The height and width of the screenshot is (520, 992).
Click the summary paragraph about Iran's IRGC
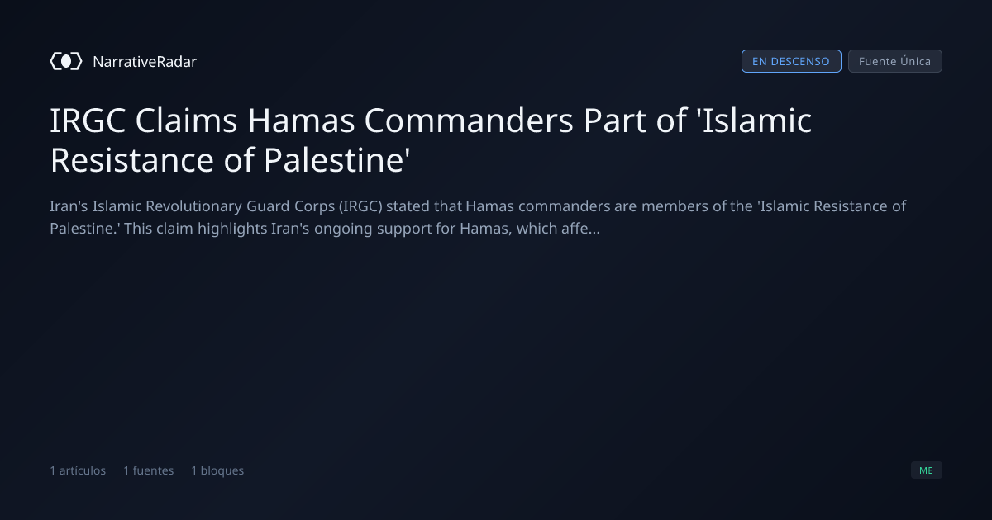coord(478,217)
